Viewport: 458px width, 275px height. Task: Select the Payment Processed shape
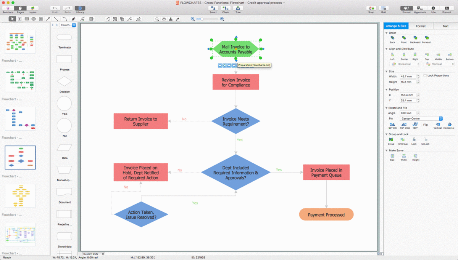click(x=326, y=214)
